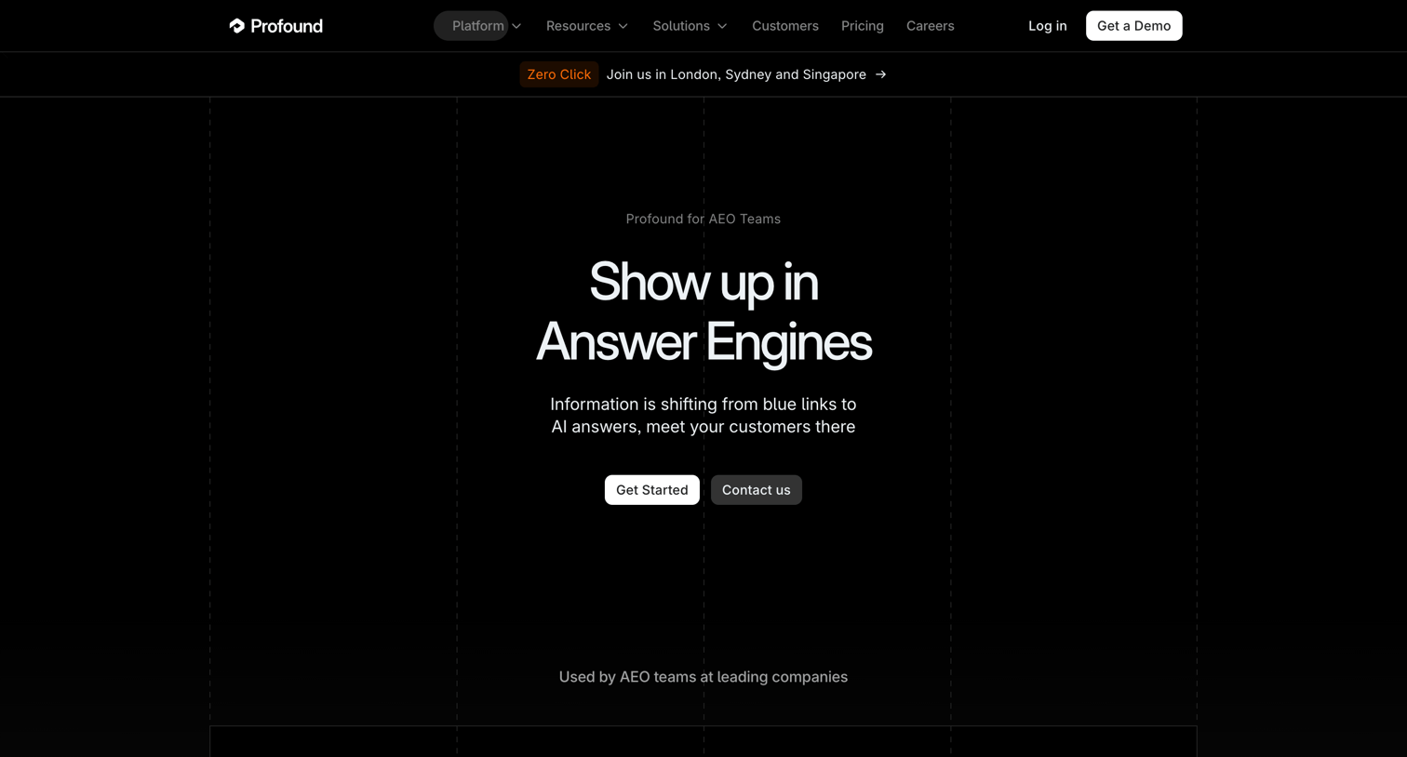This screenshot has height=757, width=1407.
Task: Open the Pricing page
Action: click(x=863, y=26)
